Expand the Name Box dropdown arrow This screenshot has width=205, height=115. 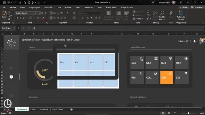tap(14, 28)
